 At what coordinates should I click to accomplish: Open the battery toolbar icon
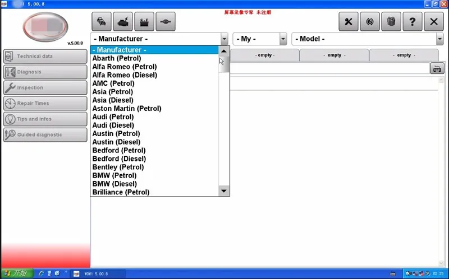144,21
